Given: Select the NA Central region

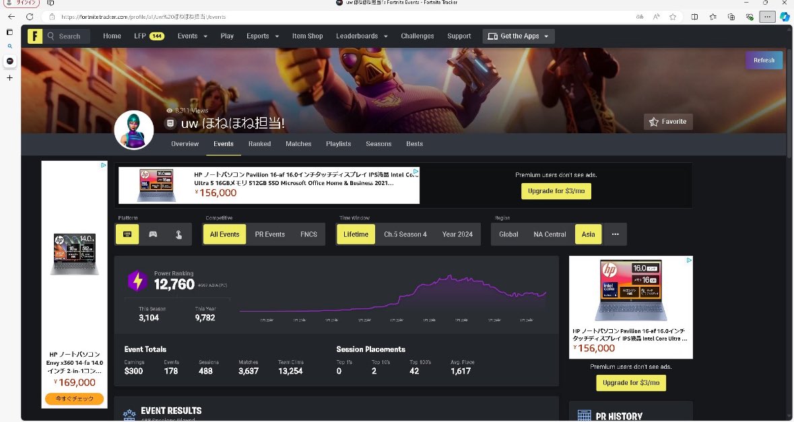Looking at the screenshot, I should [x=550, y=234].
